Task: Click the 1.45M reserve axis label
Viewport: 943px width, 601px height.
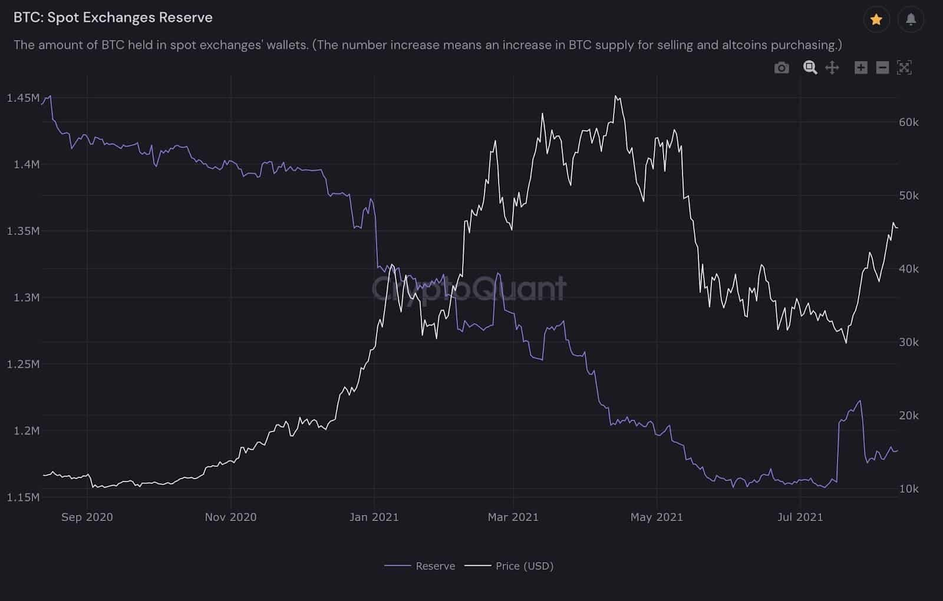Action: [x=24, y=98]
